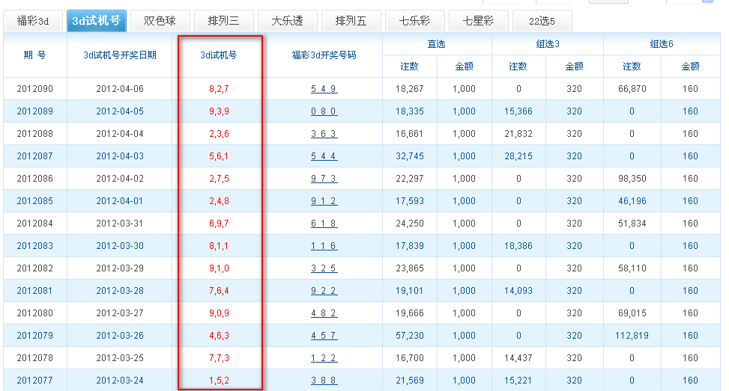Click test number 8,2,7

click(219, 88)
